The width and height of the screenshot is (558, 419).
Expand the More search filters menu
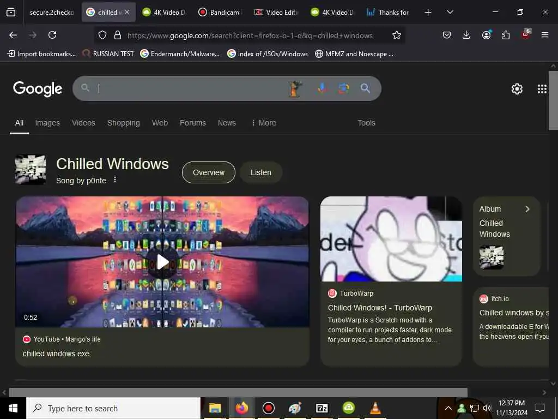pyautogui.click(x=264, y=123)
